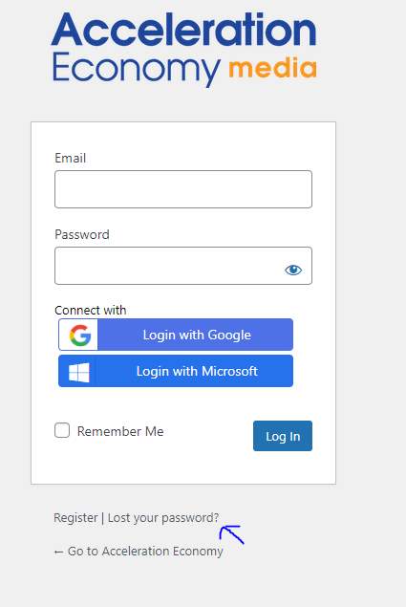Image resolution: width=406 pixels, height=607 pixels.
Task: Focus the Email input field
Action: click(x=183, y=189)
